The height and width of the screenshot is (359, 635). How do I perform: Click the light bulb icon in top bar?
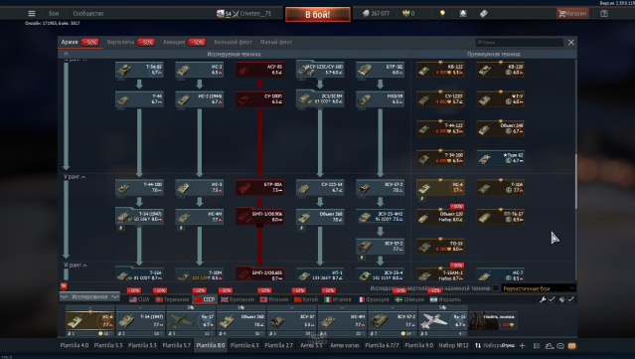point(442,13)
